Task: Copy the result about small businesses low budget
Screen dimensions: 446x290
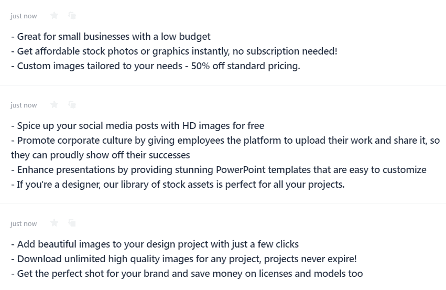Action: pyautogui.click(x=72, y=15)
